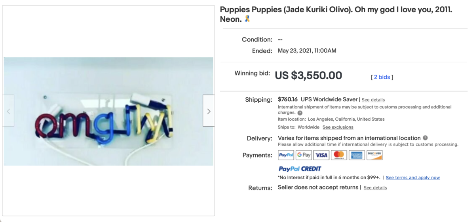
Task: Click the help icon on Delivery line
Action: tap(425, 138)
